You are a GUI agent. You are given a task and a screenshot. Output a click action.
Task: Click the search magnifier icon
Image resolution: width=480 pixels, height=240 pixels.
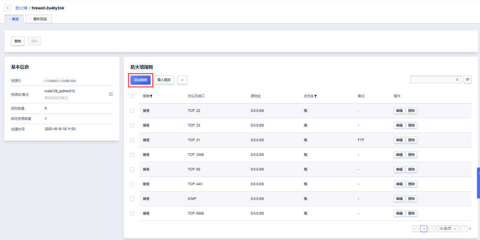point(457,80)
